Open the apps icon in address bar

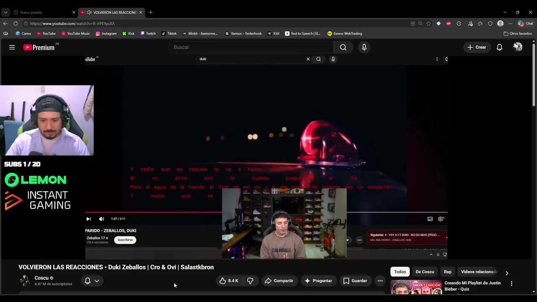[413, 23]
